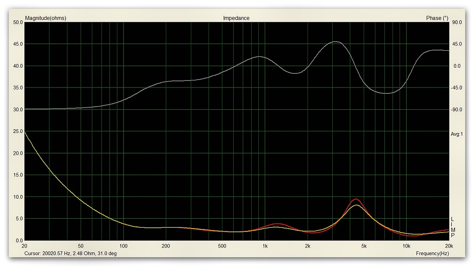Pick the gray phase curve's highest peak
This screenshot has width=474, height=266.
[335, 42]
